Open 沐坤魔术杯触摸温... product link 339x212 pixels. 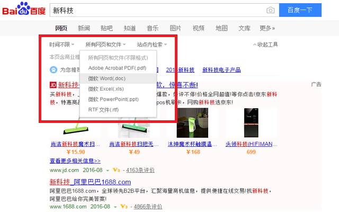(192, 144)
